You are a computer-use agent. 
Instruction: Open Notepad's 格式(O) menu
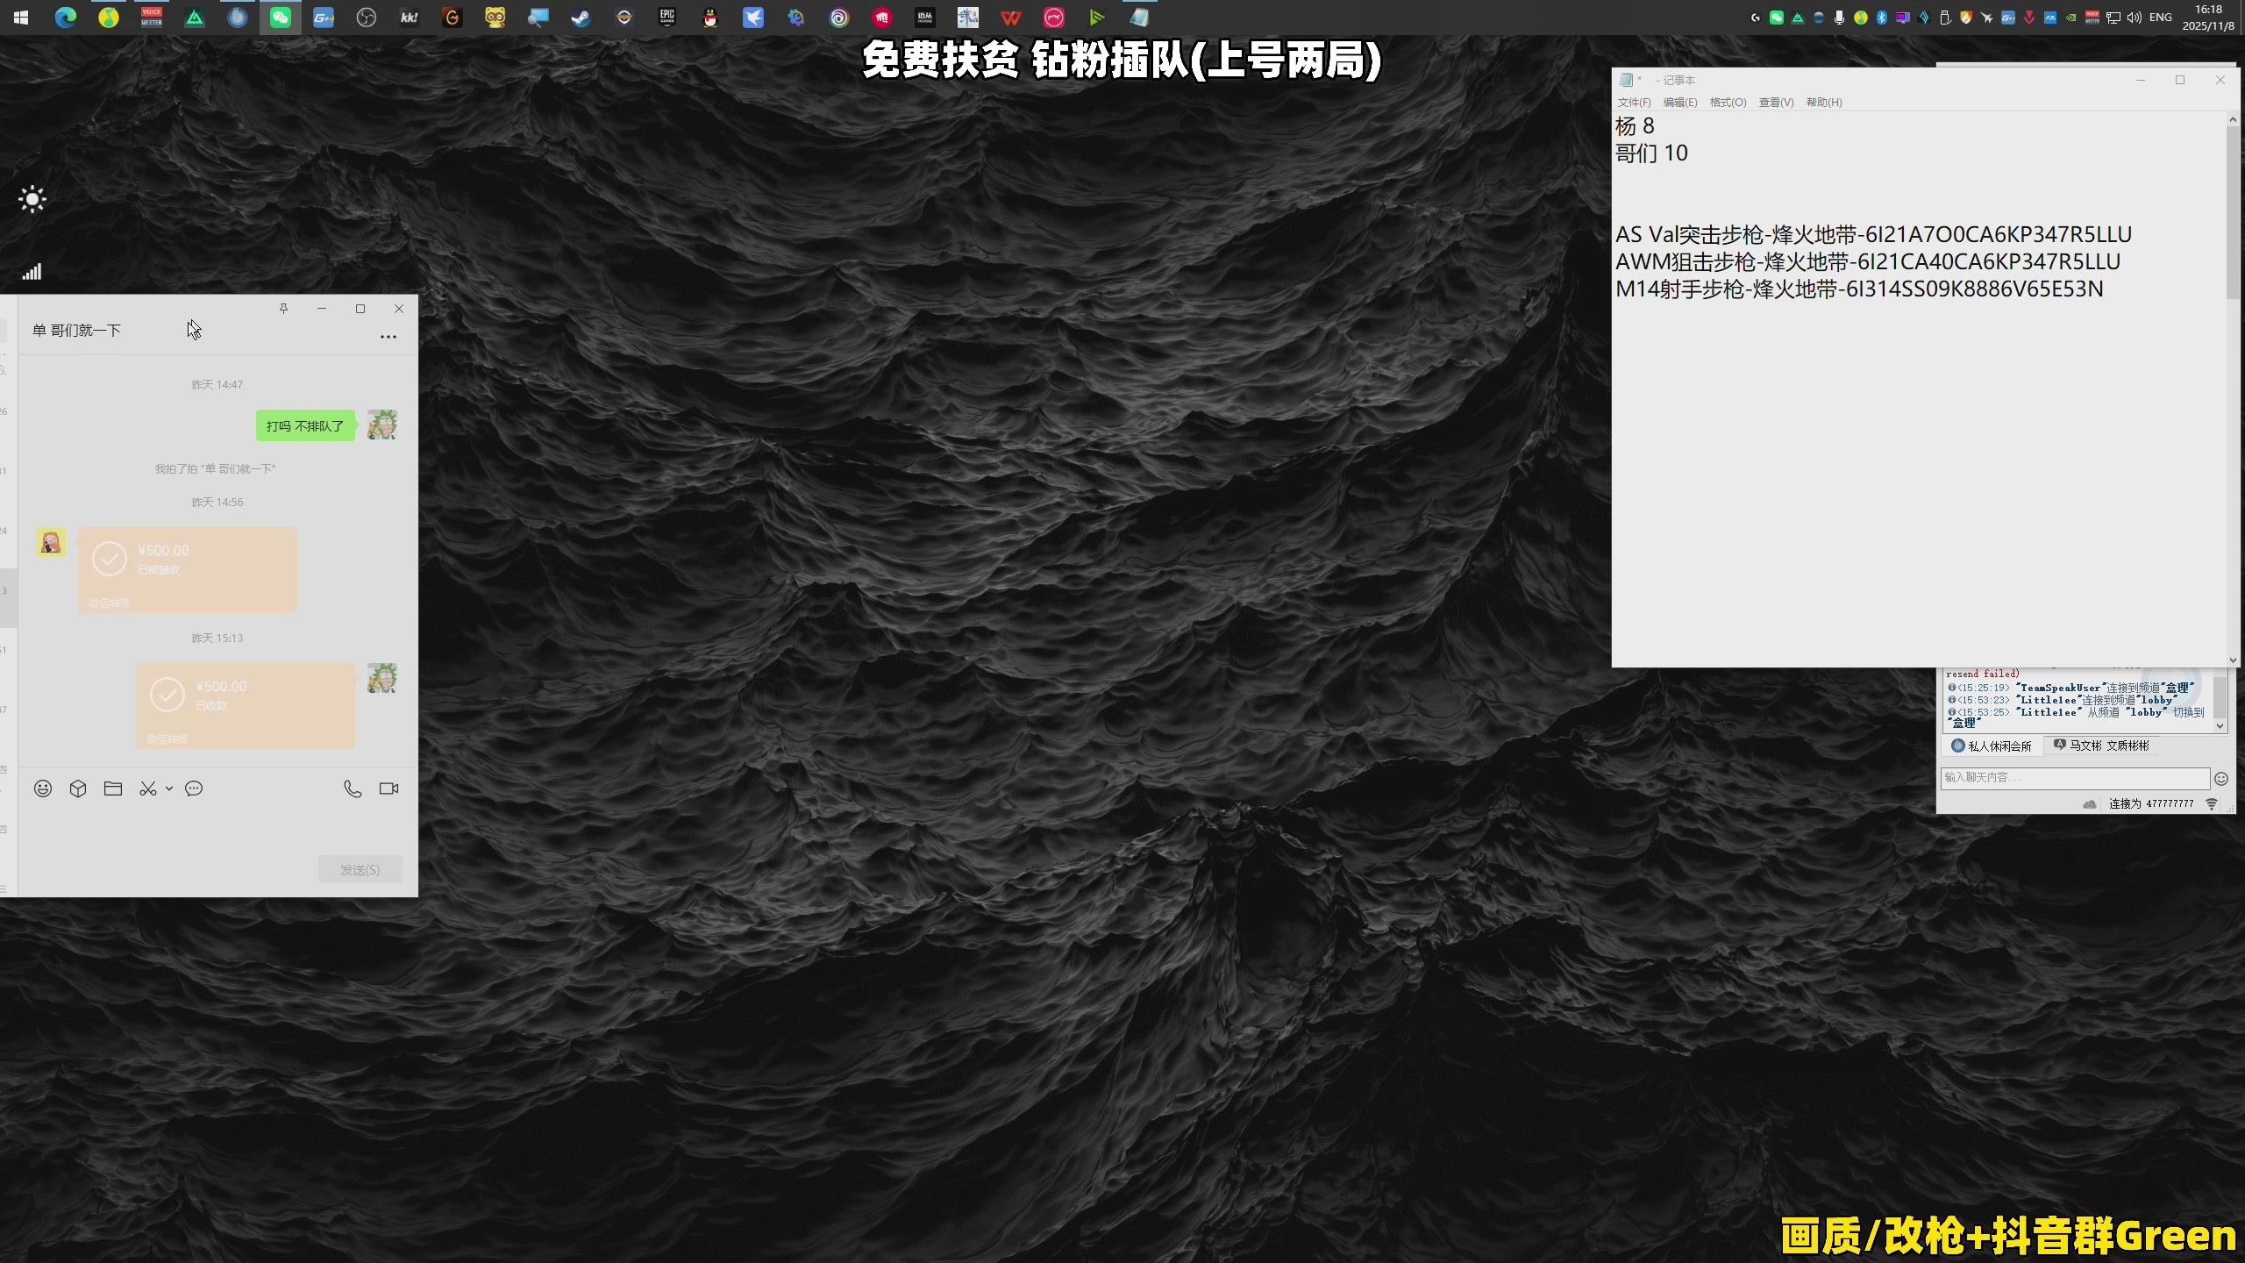tap(1728, 103)
